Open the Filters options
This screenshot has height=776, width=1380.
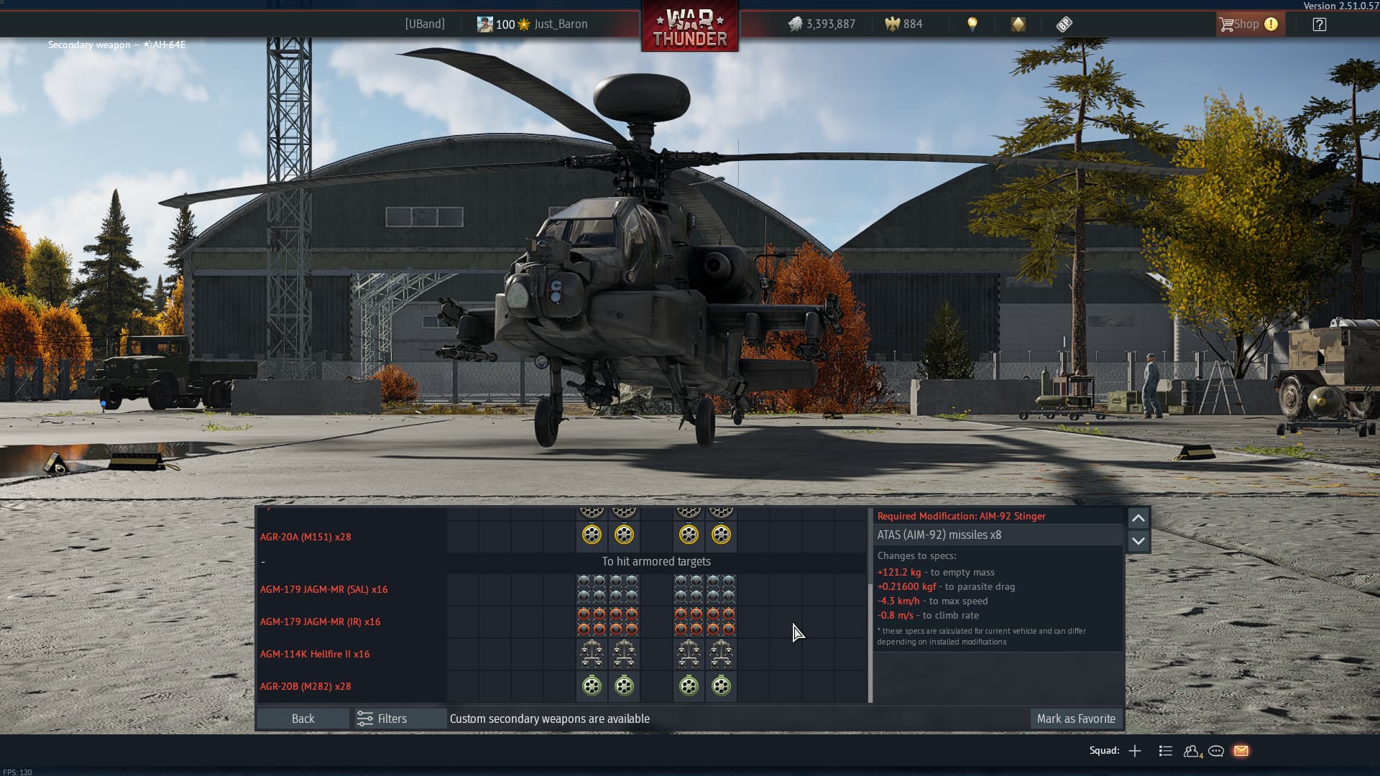pos(382,719)
